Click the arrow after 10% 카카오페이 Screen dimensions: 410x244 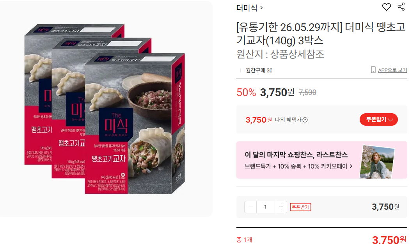(x=351, y=166)
